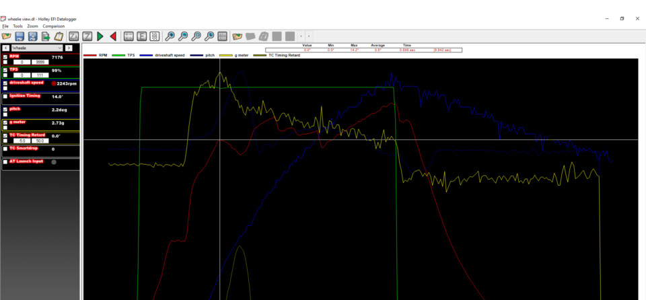
Task: Open a datalog file with the folder icon
Action: (6, 36)
